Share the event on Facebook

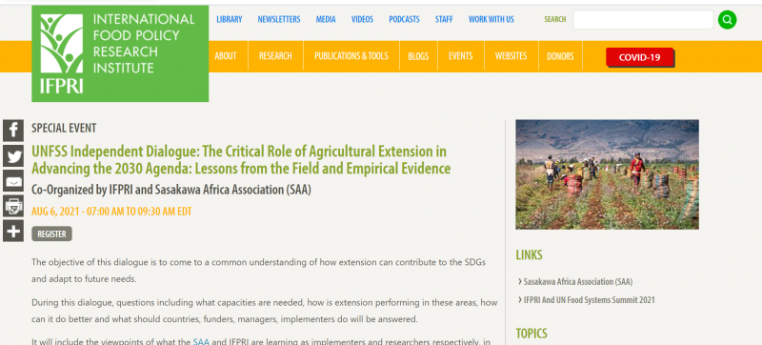click(x=13, y=131)
